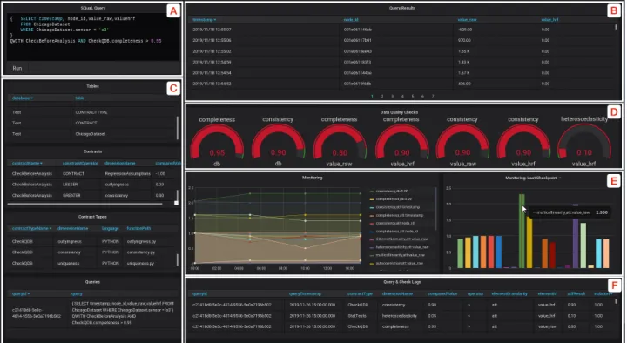This screenshot has height=343, width=627.
Task: Click the LESSER operator cell in Contracts
Action: tap(71, 185)
